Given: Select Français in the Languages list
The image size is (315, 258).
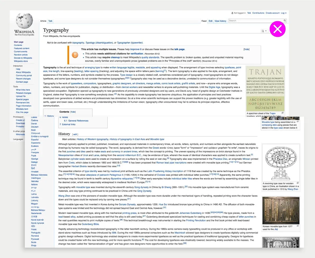Looking at the screenshot, I should pos(35,153).
